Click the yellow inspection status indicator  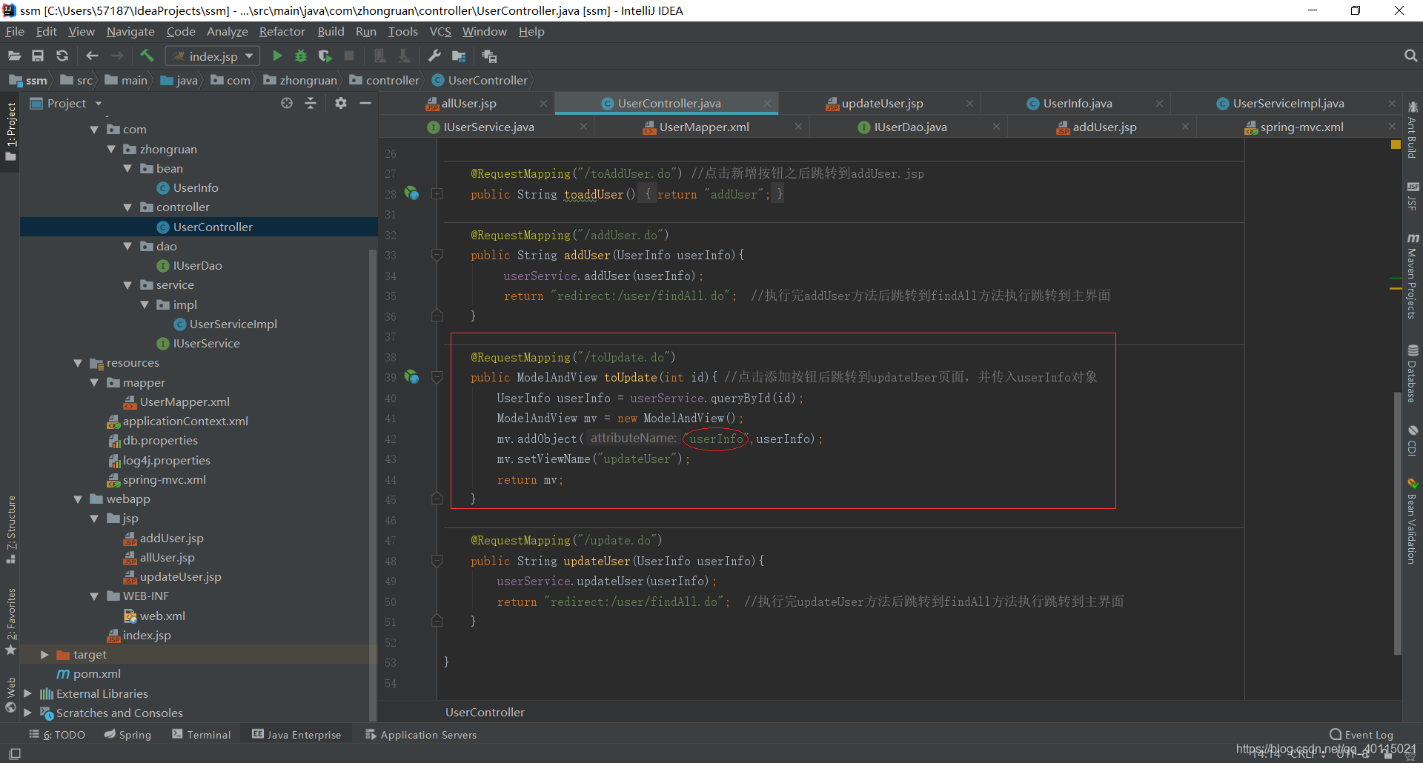coord(1396,145)
